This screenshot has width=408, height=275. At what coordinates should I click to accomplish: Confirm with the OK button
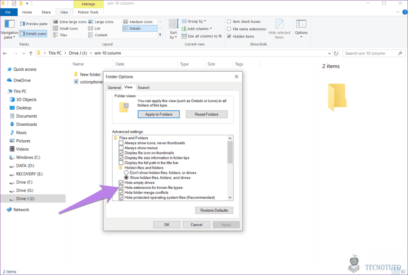(167, 224)
